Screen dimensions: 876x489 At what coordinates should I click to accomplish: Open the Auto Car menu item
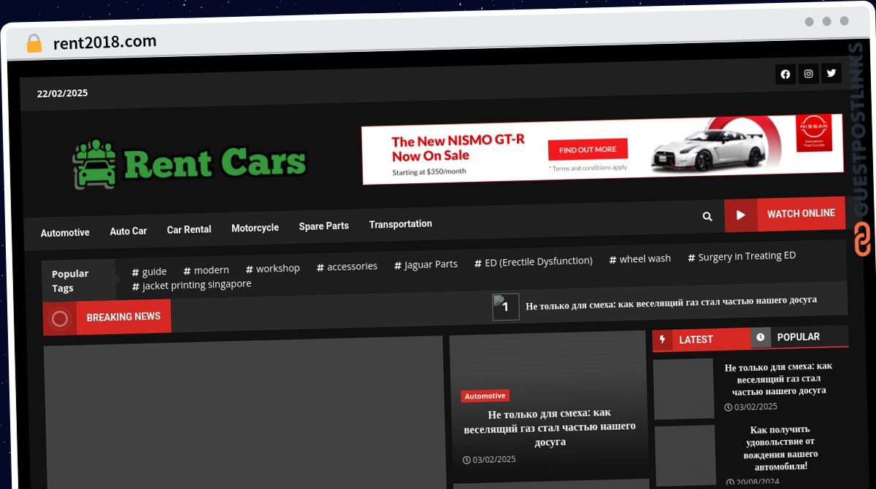[128, 231]
